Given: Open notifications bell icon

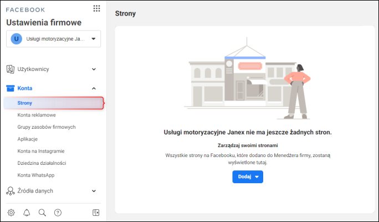Looking at the screenshot, I should point(27,213).
